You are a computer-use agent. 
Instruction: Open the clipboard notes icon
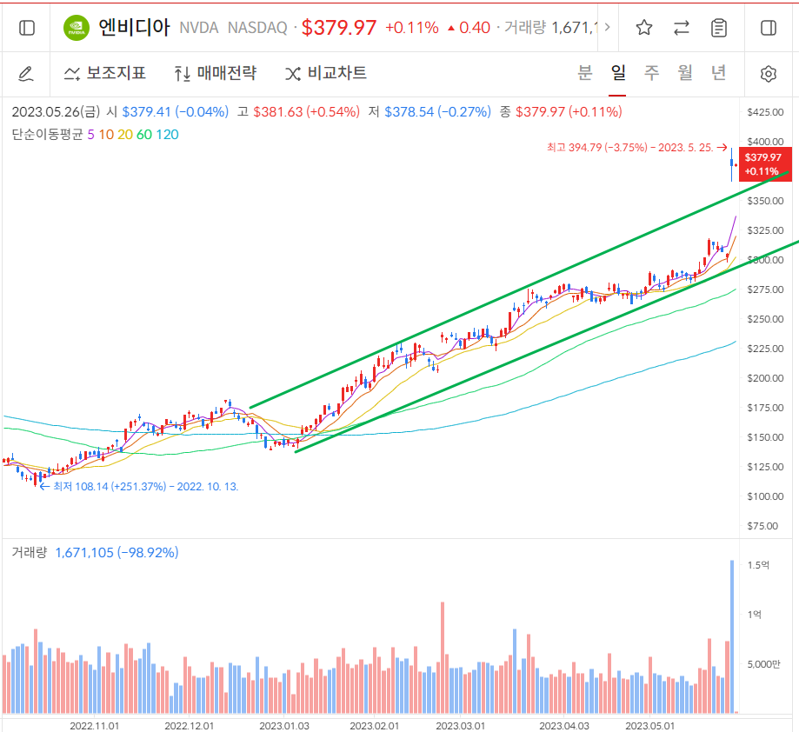[x=718, y=28]
